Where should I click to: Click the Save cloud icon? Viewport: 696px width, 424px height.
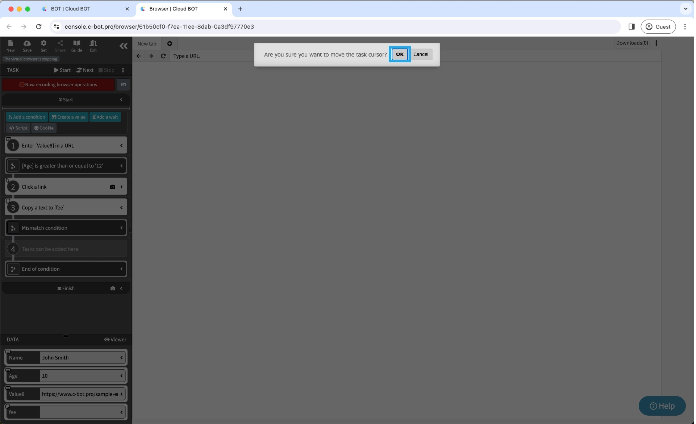point(27,46)
